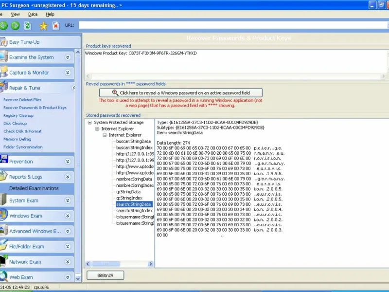Open Recover Deleted Files
Screen dimensions: 389x292
tap(22, 100)
